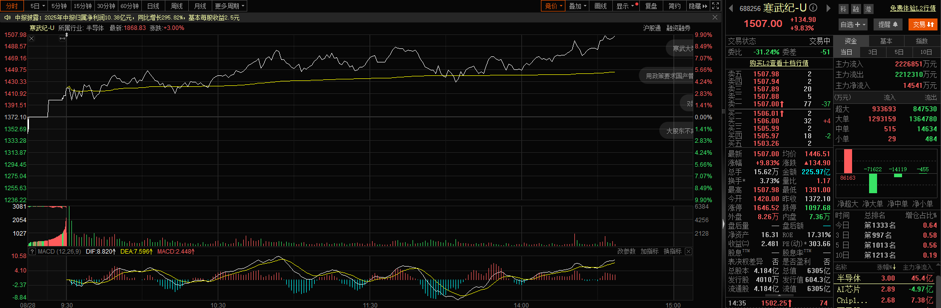Viewport: 941px width, 308px height.
Task: Toggle fund flow to 5日 in 资金 panel
Action: pos(899,52)
